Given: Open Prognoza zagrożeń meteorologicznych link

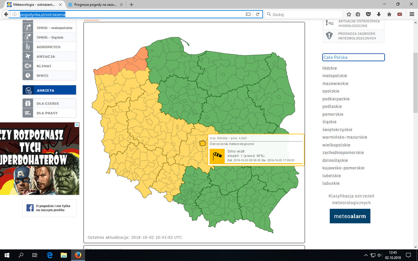Looking at the screenshot, I should pyautogui.click(x=354, y=36).
